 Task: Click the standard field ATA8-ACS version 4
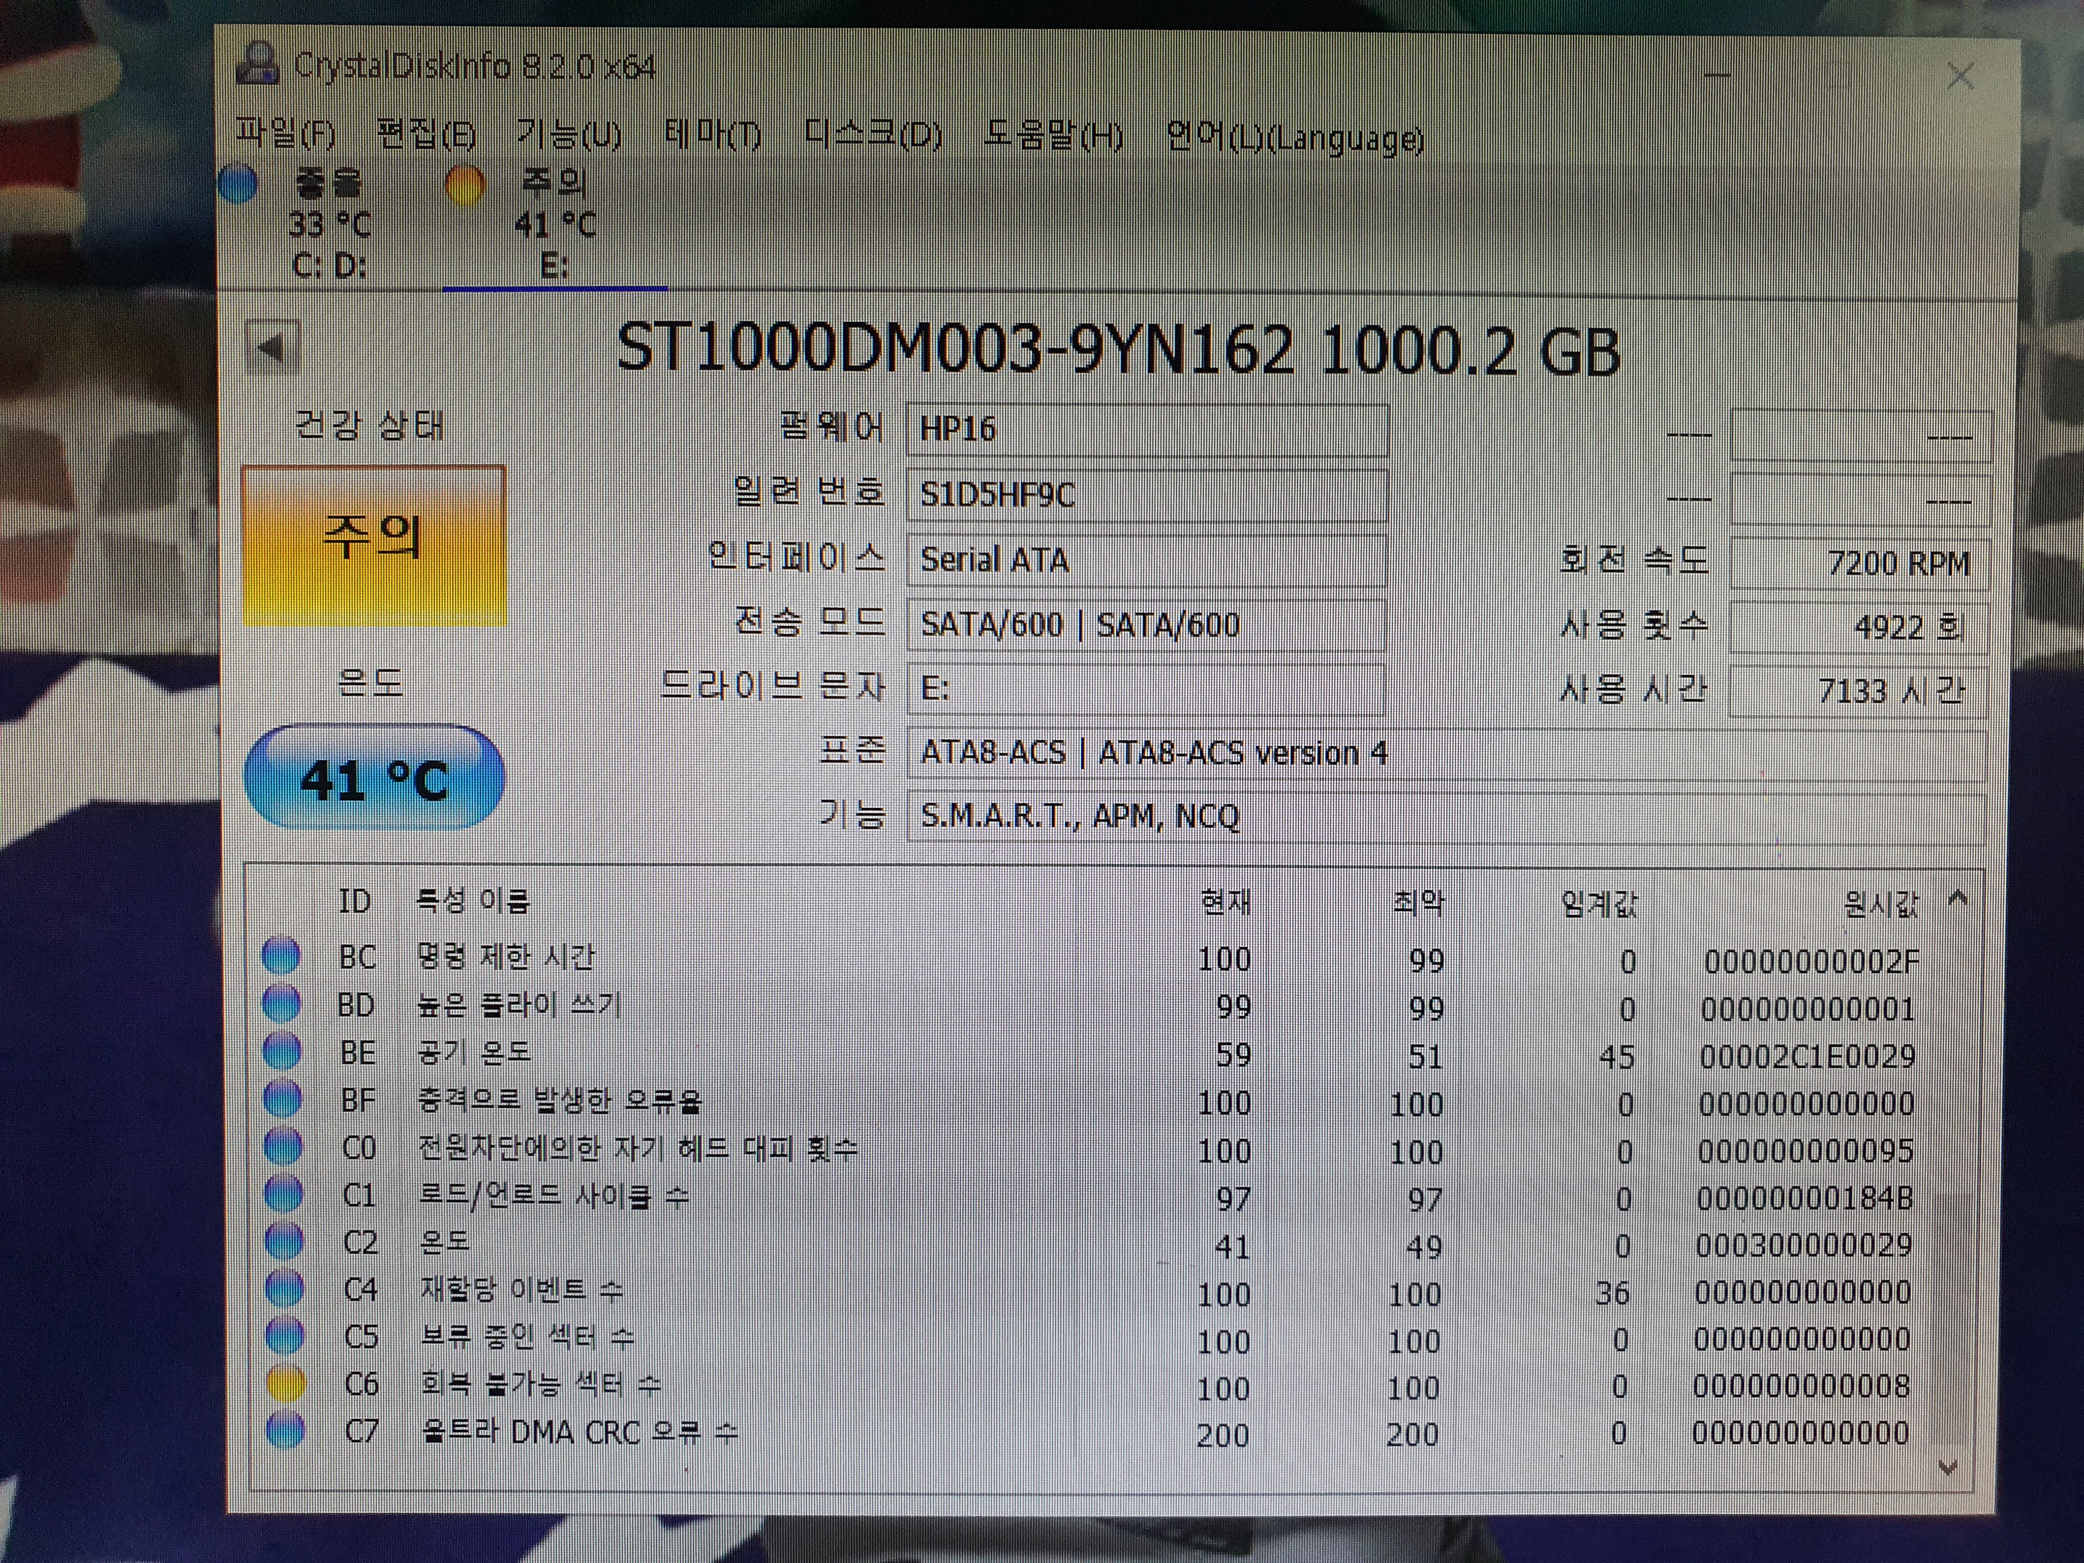[1446, 754]
